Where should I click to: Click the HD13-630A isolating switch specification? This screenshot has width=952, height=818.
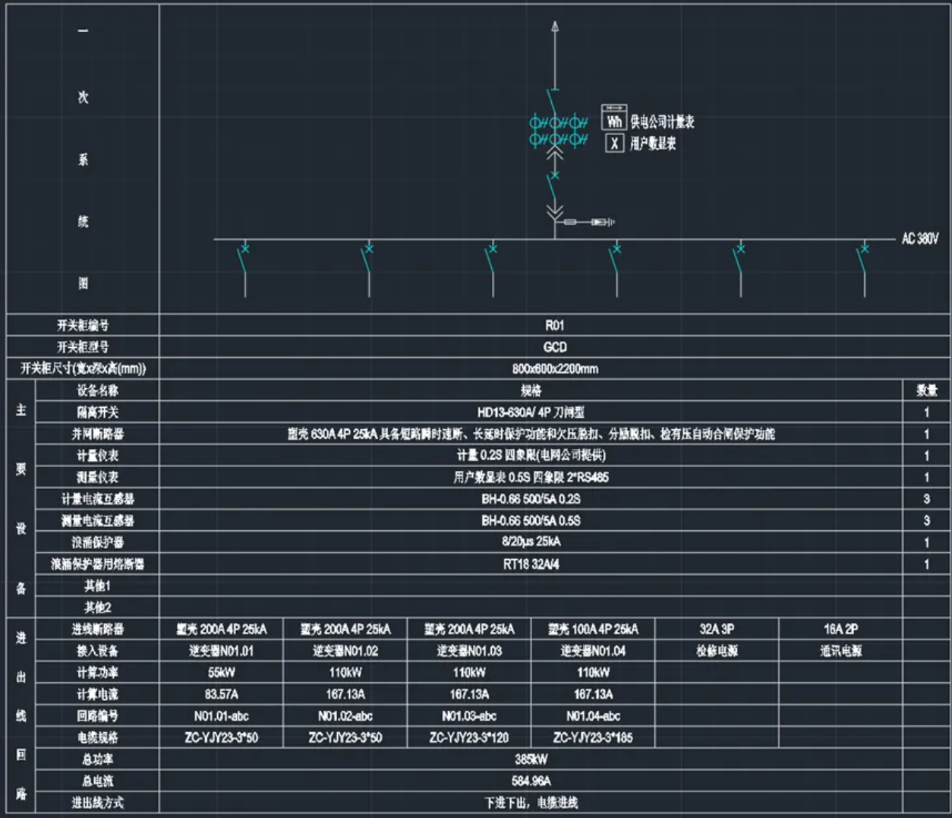click(531, 412)
